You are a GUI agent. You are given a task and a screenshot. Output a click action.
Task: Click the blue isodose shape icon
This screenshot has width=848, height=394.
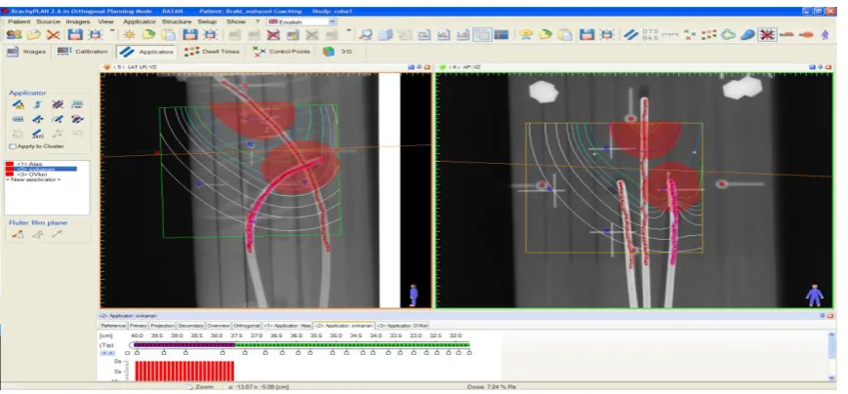tap(747, 34)
